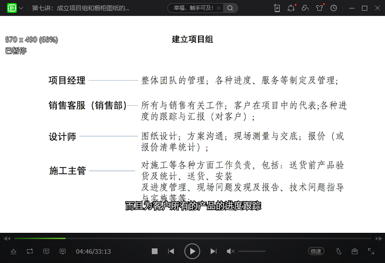This screenshot has height=263, width=385.
Task: Toggle the loop playback mode icon
Action: (x=30, y=251)
